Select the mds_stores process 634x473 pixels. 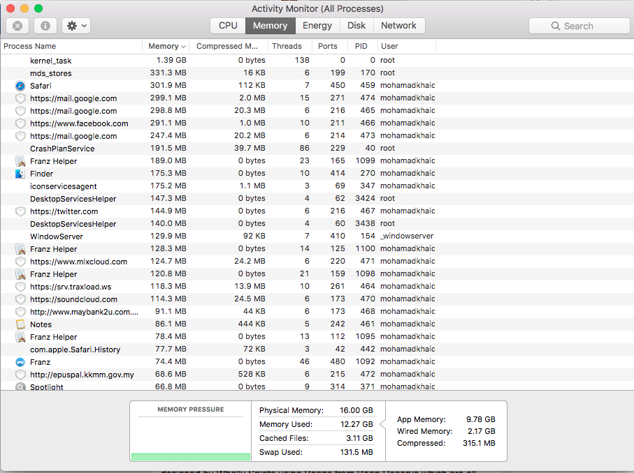[x=50, y=73]
